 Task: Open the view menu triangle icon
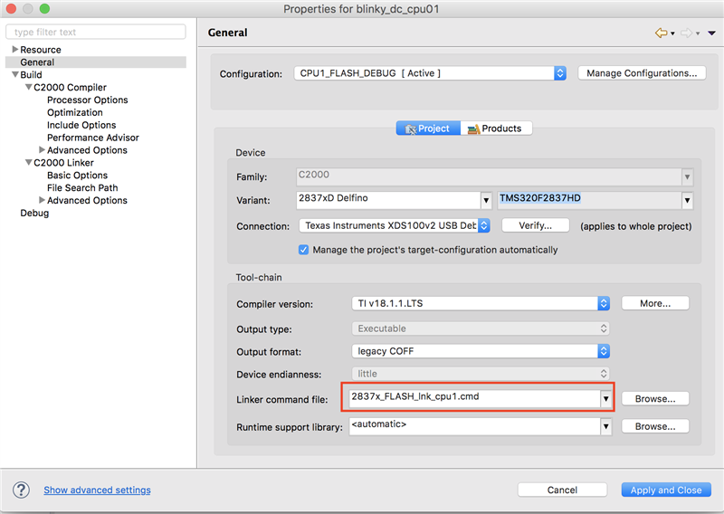tap(711, 33)
